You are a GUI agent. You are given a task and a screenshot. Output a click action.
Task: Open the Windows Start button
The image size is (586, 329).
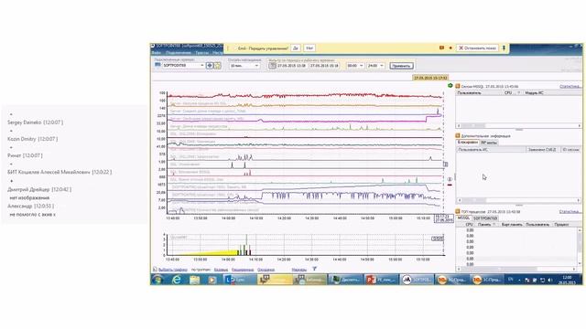tap(157, 280)
